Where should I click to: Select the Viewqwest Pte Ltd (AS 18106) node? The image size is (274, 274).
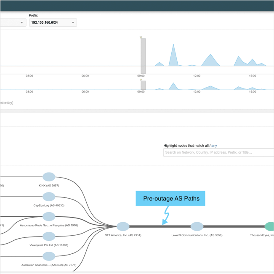point(49,236)
